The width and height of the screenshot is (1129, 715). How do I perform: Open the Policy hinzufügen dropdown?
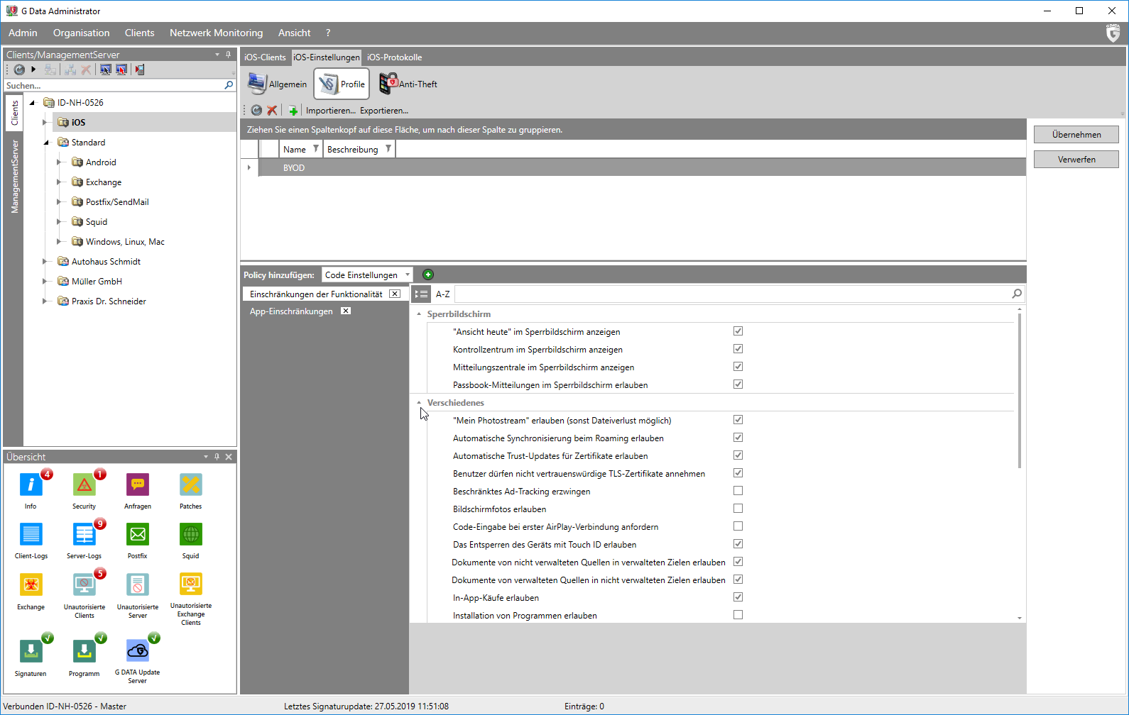pos(367,275)
